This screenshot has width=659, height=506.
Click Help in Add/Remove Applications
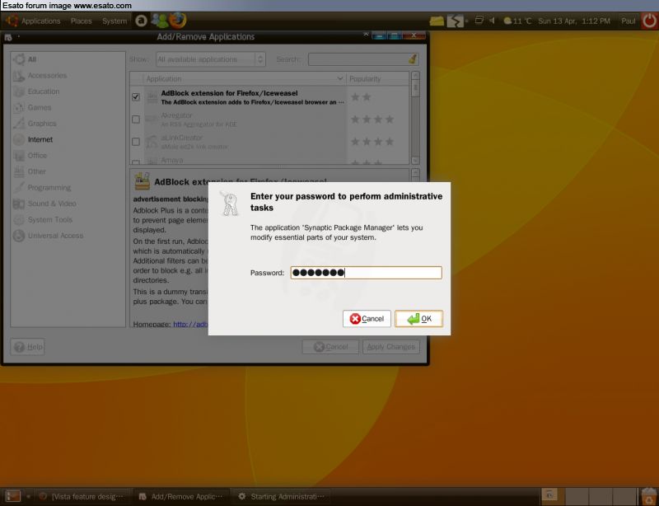(x=28, y=347)
